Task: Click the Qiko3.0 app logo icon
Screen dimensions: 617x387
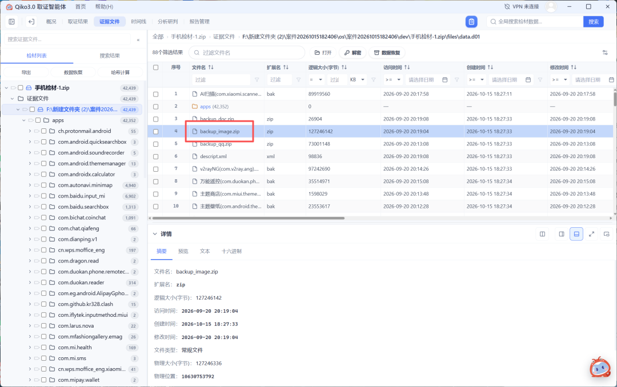Action: pyautogui.click(x=9, y=7)
